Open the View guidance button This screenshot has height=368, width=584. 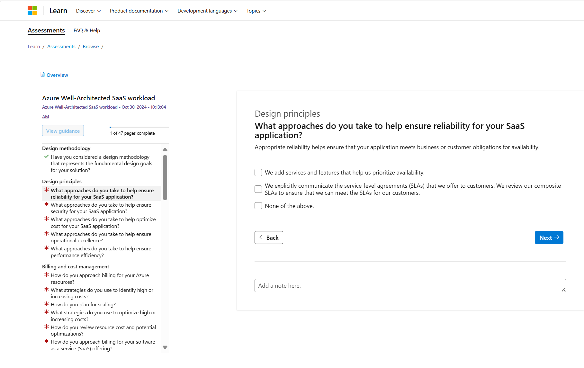click(63, 131)
